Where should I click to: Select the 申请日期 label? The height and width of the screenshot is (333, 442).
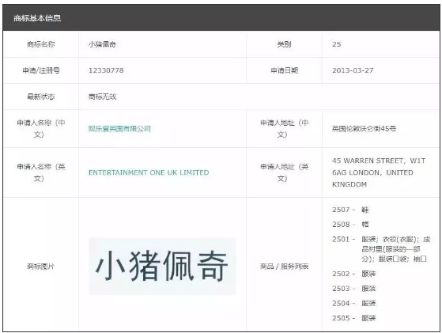coord(284,70)
